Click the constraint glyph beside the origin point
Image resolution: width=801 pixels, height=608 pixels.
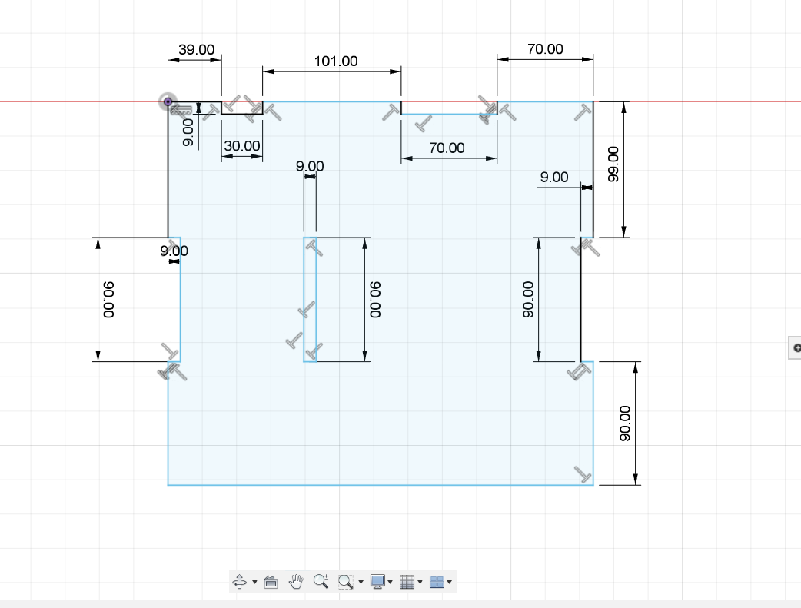tap(181, 110)
